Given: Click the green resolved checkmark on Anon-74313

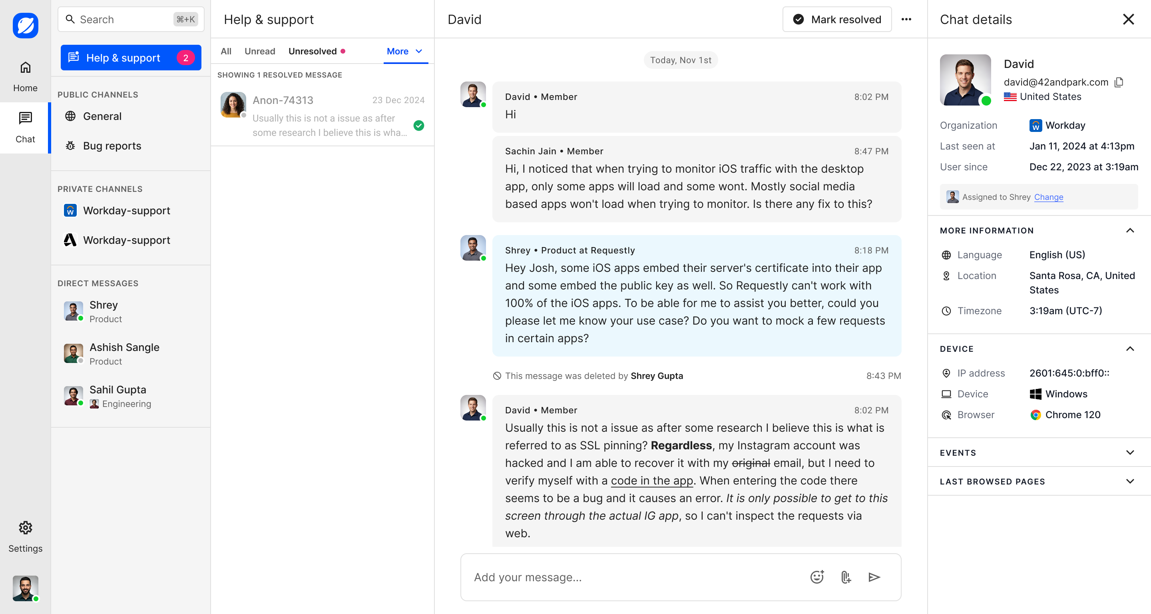Looking at the screenshot, I should pyautogui.click(x=419, y=126).
